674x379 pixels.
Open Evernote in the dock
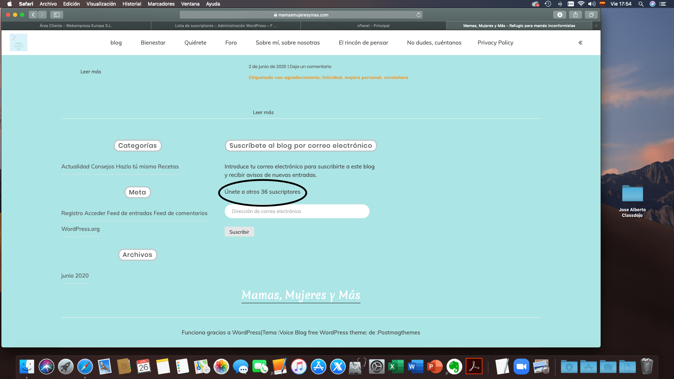[x=454, y=367]
